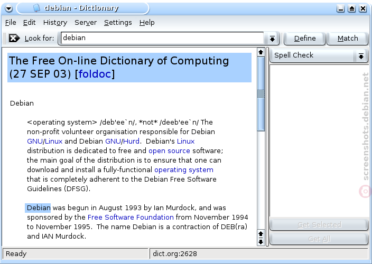This screenshot has height=264, width=372.
Task: Follow the operating system link
Action: (184, 170)
